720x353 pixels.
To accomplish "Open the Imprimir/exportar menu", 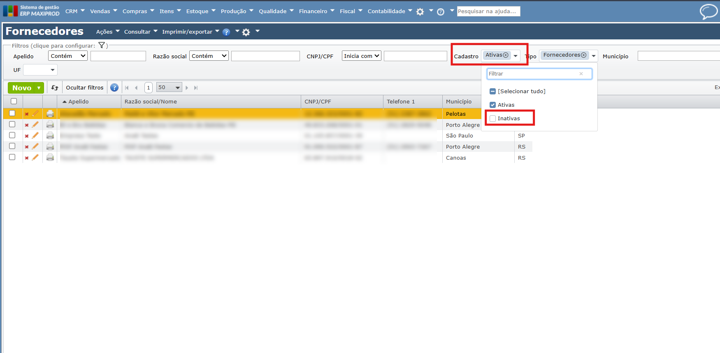I will 190,32.
